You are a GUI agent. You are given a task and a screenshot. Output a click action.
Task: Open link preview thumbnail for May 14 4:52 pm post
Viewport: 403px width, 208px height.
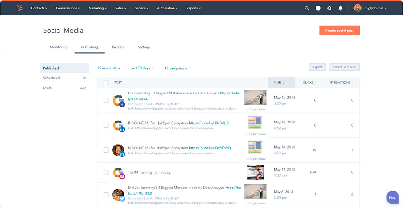[255, 122]
